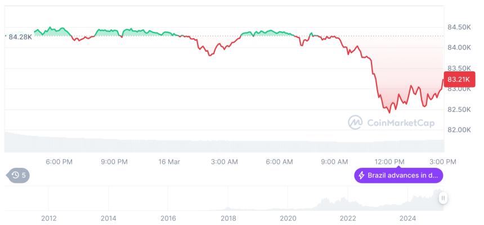Click the 82.00K price axis label
The width and height of the screenshot is (484, 225).
(459, 130)
